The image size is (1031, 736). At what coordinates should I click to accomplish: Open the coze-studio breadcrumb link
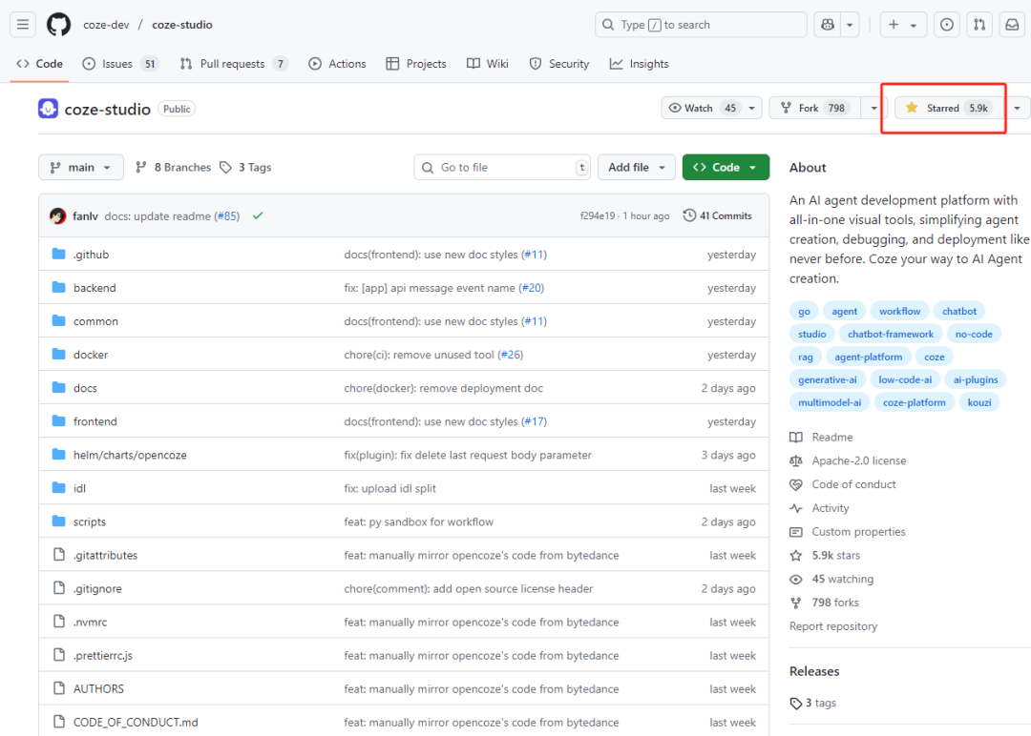[x=182, y=25]
